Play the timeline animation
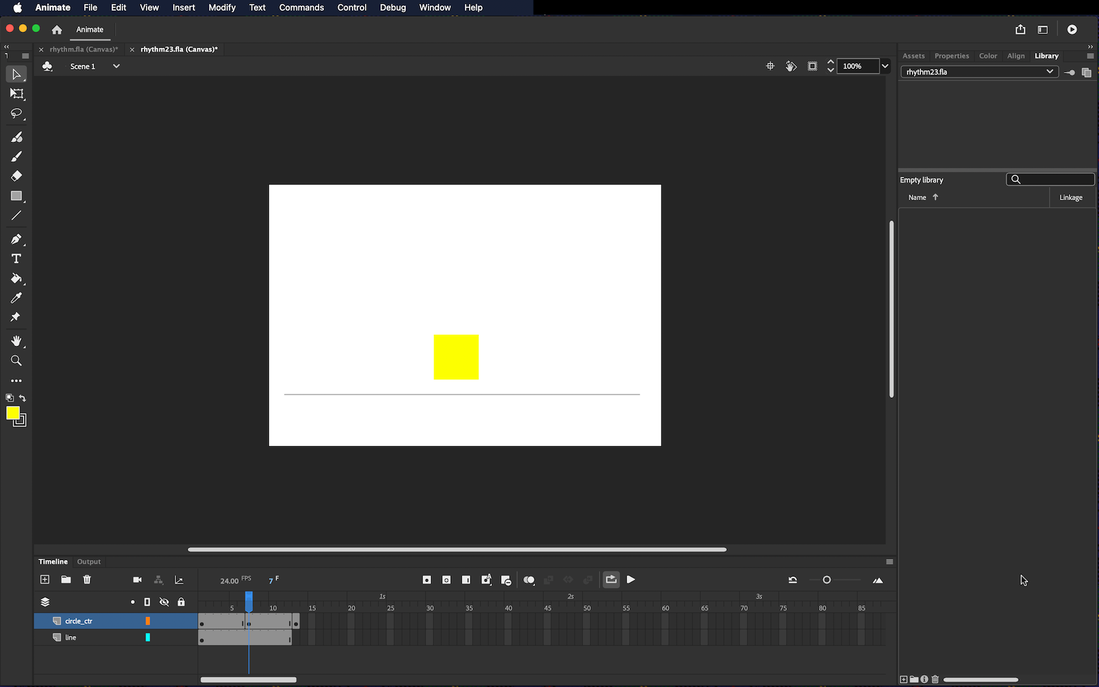Image resolution: width=1099 pixels, height=687 pixels. pyautogui.click(x=631, y=580)
